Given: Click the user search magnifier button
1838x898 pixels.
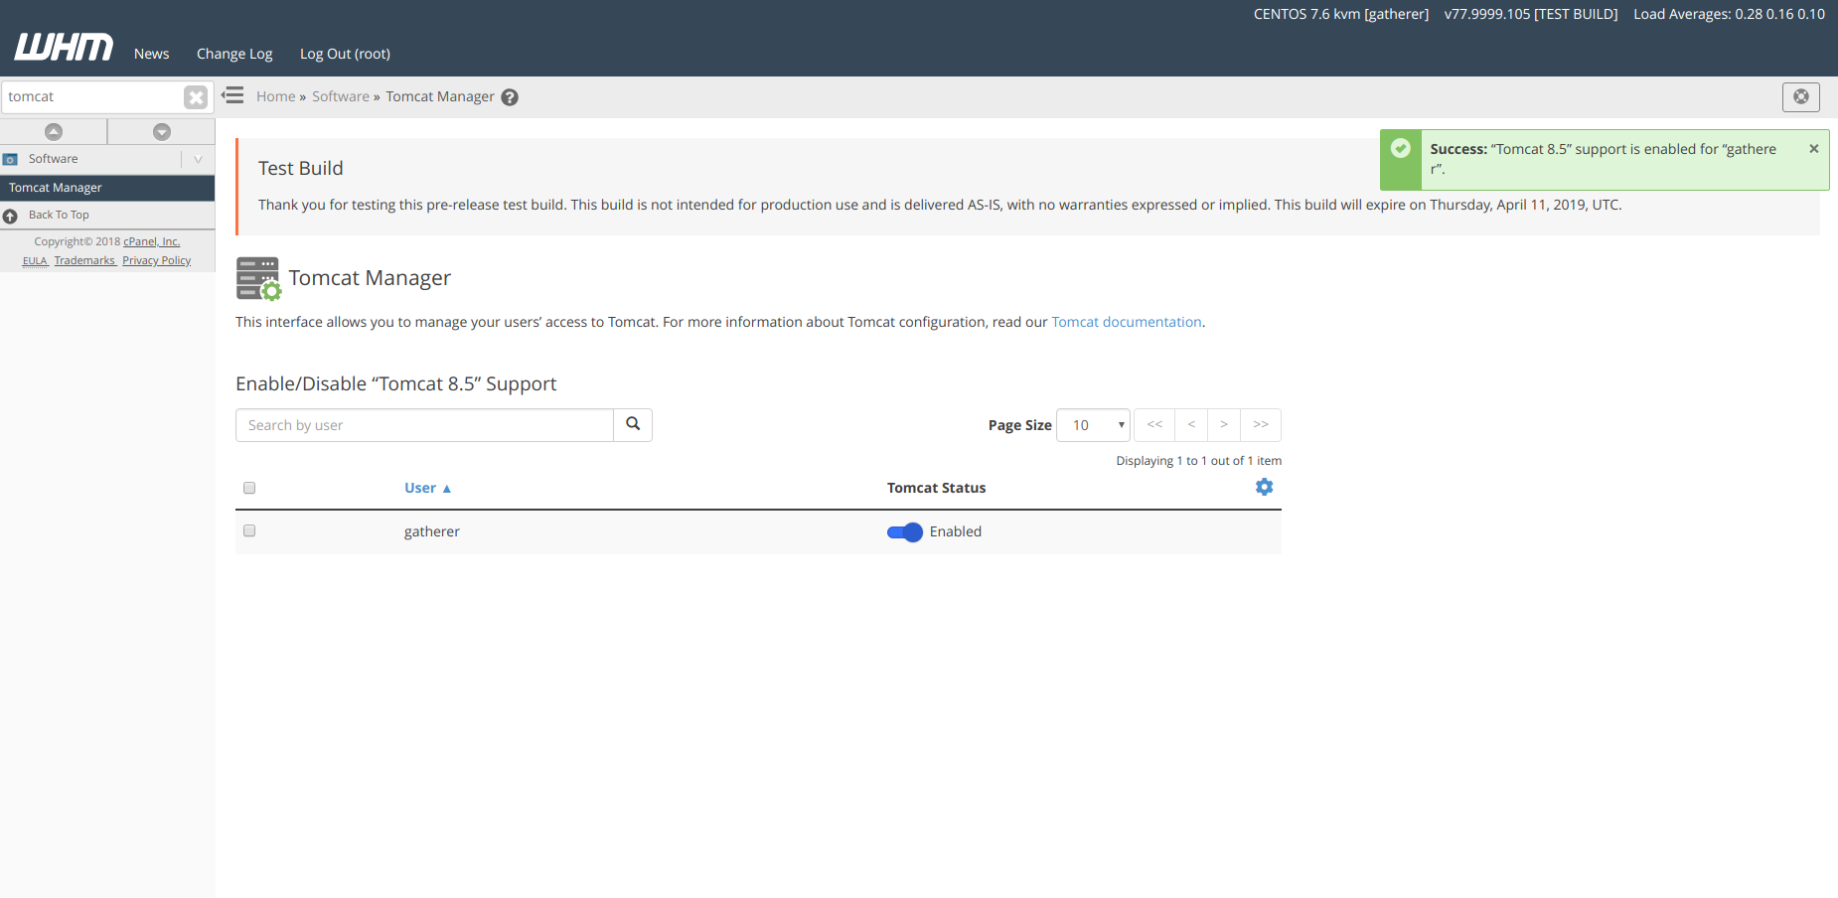Looking at the screenshot, I should pyautogui.click(x=633, y=424).
